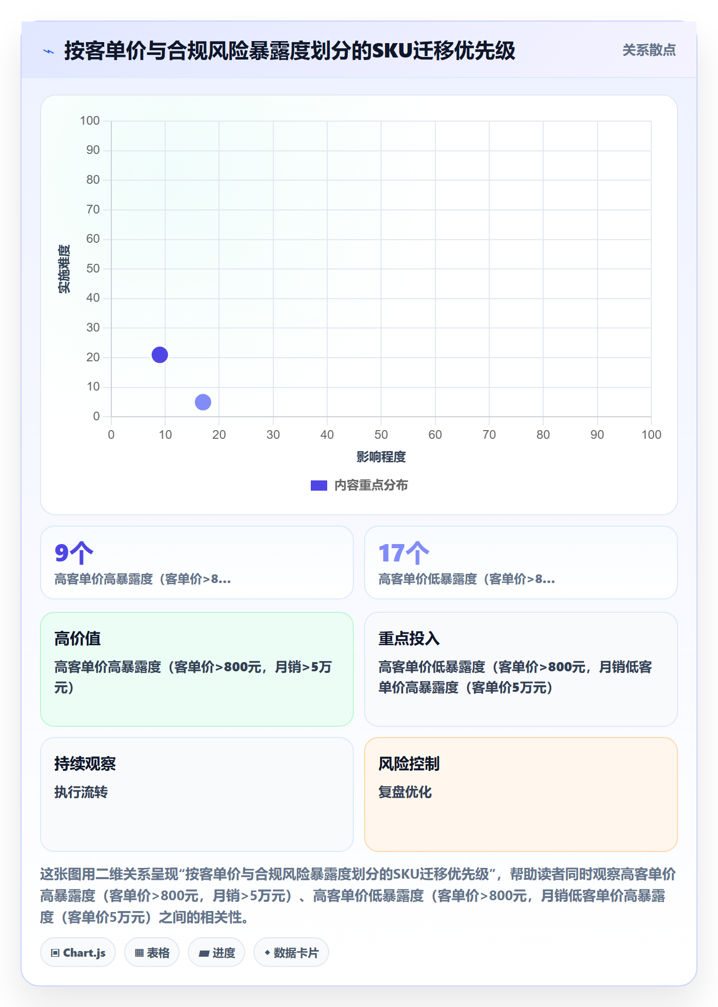Select the 17个 data card
This screenshot has width=718, height=1007.
[x=521, y=563]
